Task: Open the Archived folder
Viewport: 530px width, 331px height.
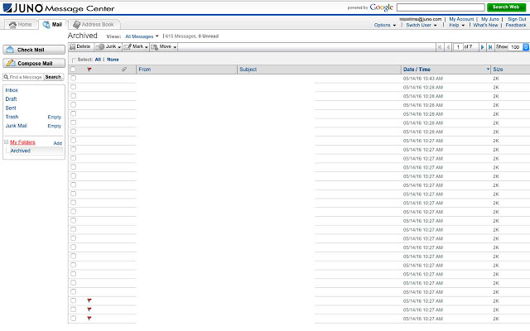Action: (x=20, y=151)
